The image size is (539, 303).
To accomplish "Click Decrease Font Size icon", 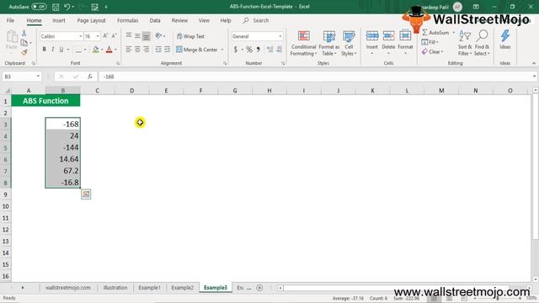I will (x=115, y=35).
